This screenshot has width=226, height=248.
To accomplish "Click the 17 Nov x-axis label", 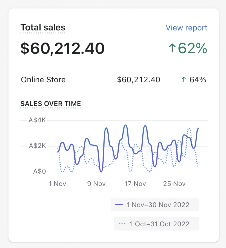I will coord(135,184).
